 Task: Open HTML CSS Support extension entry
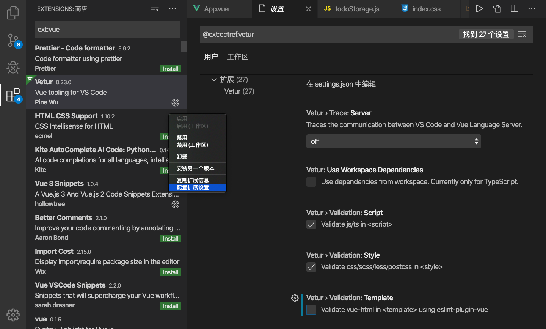[106, 126]
